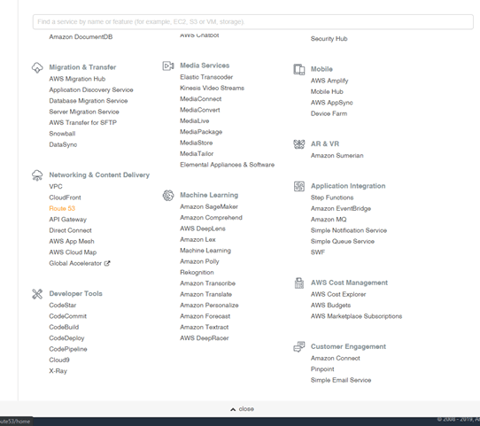Open MediaTailor
480x426 pixels.
pos(197,154)
